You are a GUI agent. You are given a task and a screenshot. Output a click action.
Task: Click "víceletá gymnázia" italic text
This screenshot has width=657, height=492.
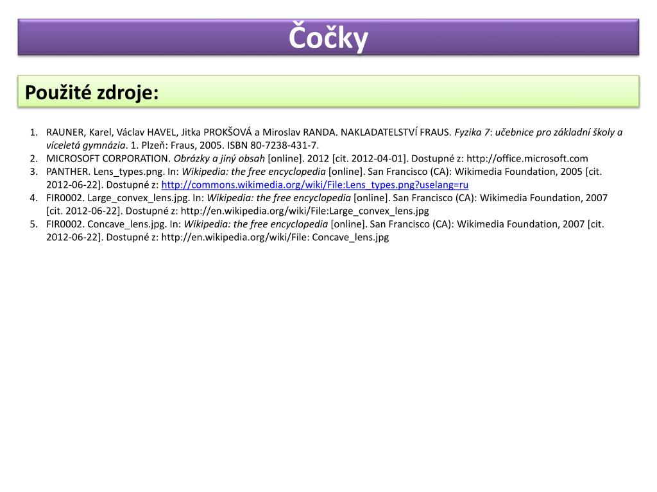point(86,145)
